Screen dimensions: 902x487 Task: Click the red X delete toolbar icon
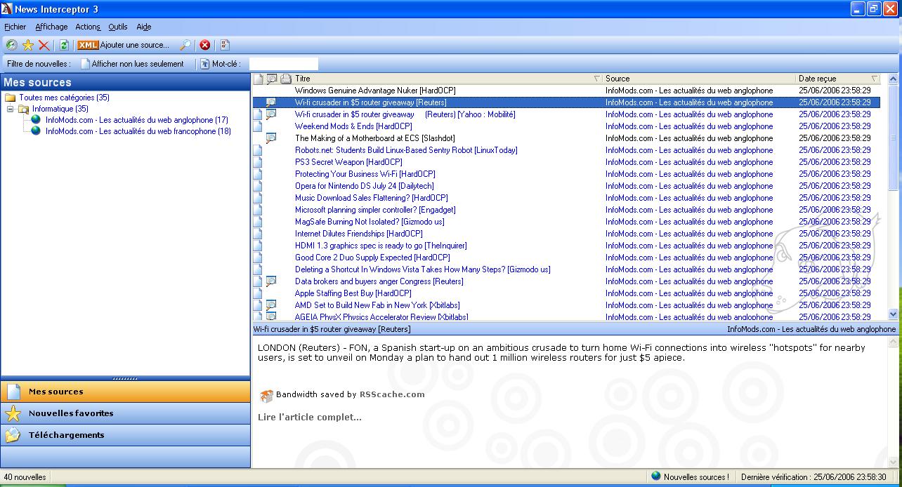pos(44,45)
